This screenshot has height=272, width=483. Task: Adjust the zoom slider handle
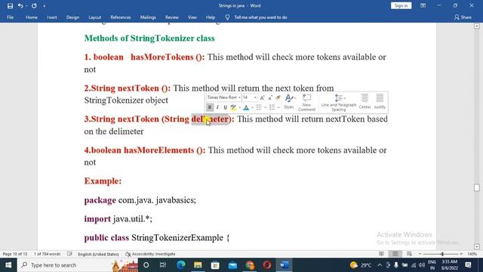pyautogui.click(x=442, y=254)
